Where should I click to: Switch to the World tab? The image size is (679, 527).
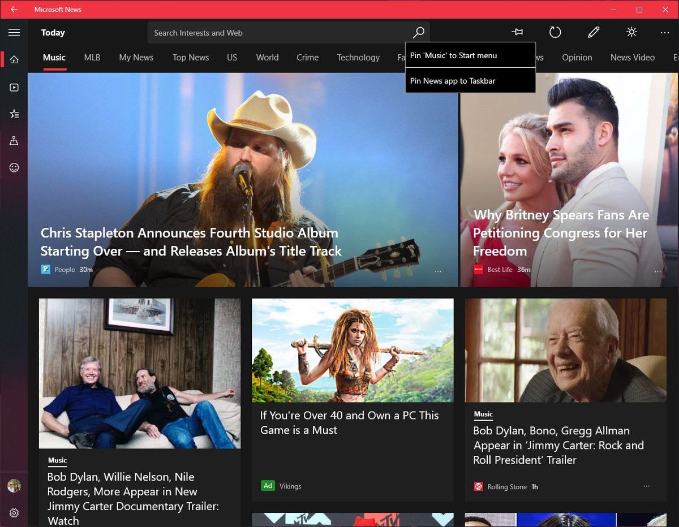(267, 57)
